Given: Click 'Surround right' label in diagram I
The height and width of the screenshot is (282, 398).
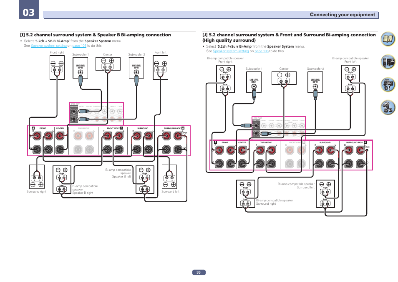Looking at the screenshot, I should coord(36,191).
